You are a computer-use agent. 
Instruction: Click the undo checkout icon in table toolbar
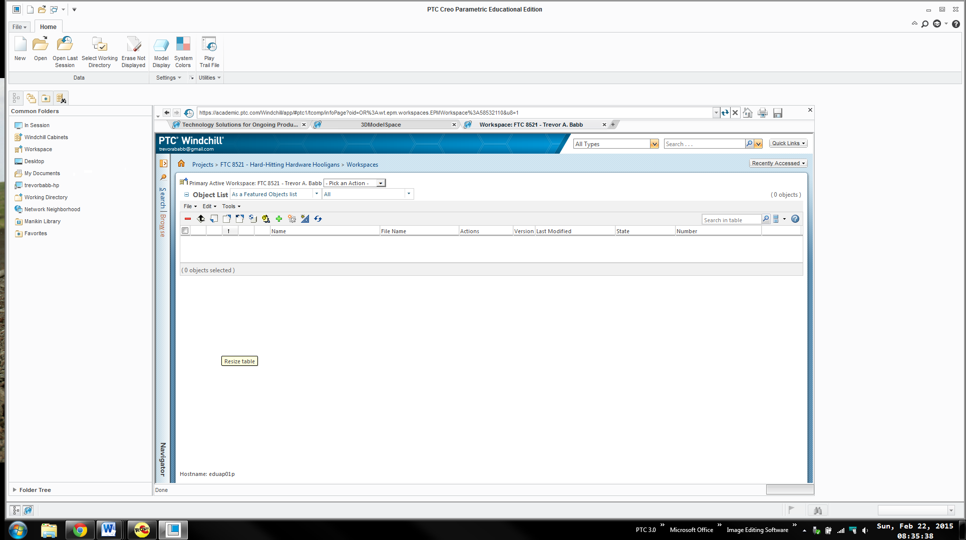(240, 219)
